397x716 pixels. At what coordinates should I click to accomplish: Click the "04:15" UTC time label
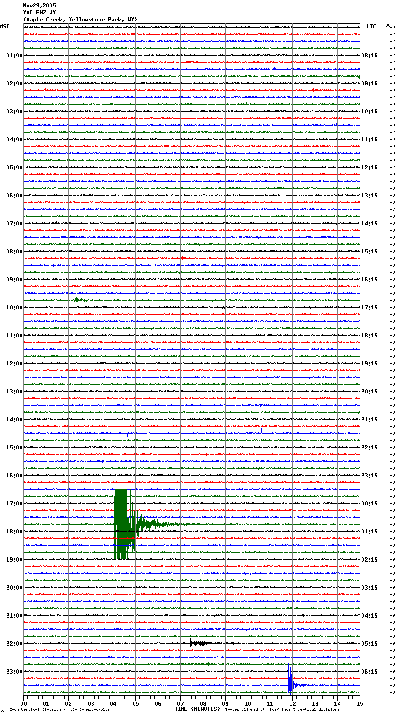pyautogui.click(x=369, y=616)
